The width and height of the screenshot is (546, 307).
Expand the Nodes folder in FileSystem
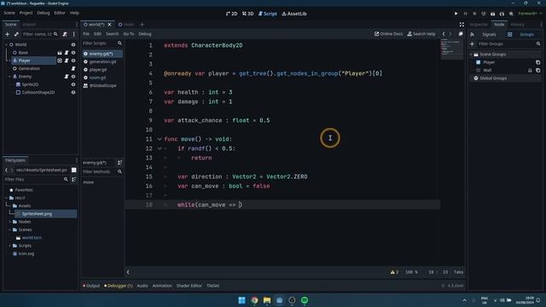pos(9,222)
